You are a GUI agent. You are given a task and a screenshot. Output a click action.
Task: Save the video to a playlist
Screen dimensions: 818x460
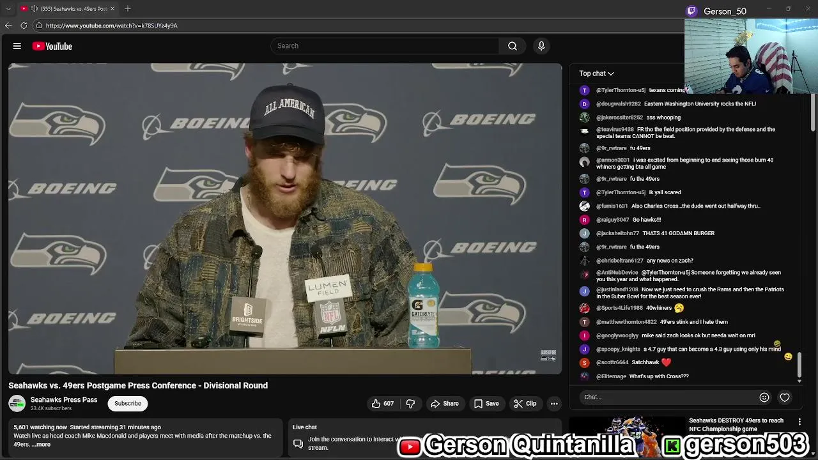(x=486, y=404)
